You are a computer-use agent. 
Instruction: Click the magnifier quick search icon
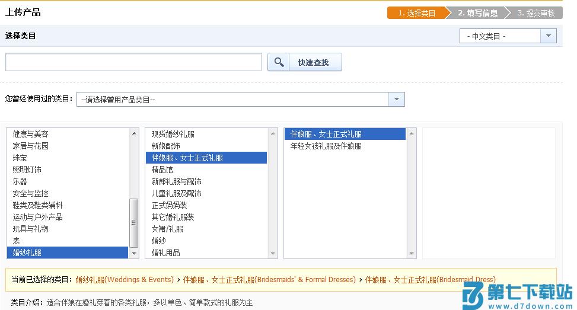tap(279, 62)
